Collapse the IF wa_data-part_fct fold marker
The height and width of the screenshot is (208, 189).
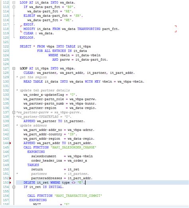tap(14, 7)
